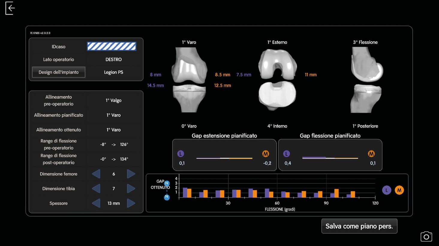This screenshot has width=439, height=246.
Task: Toggle lateral L series in gap chart legend
Action: pos(387,190)
